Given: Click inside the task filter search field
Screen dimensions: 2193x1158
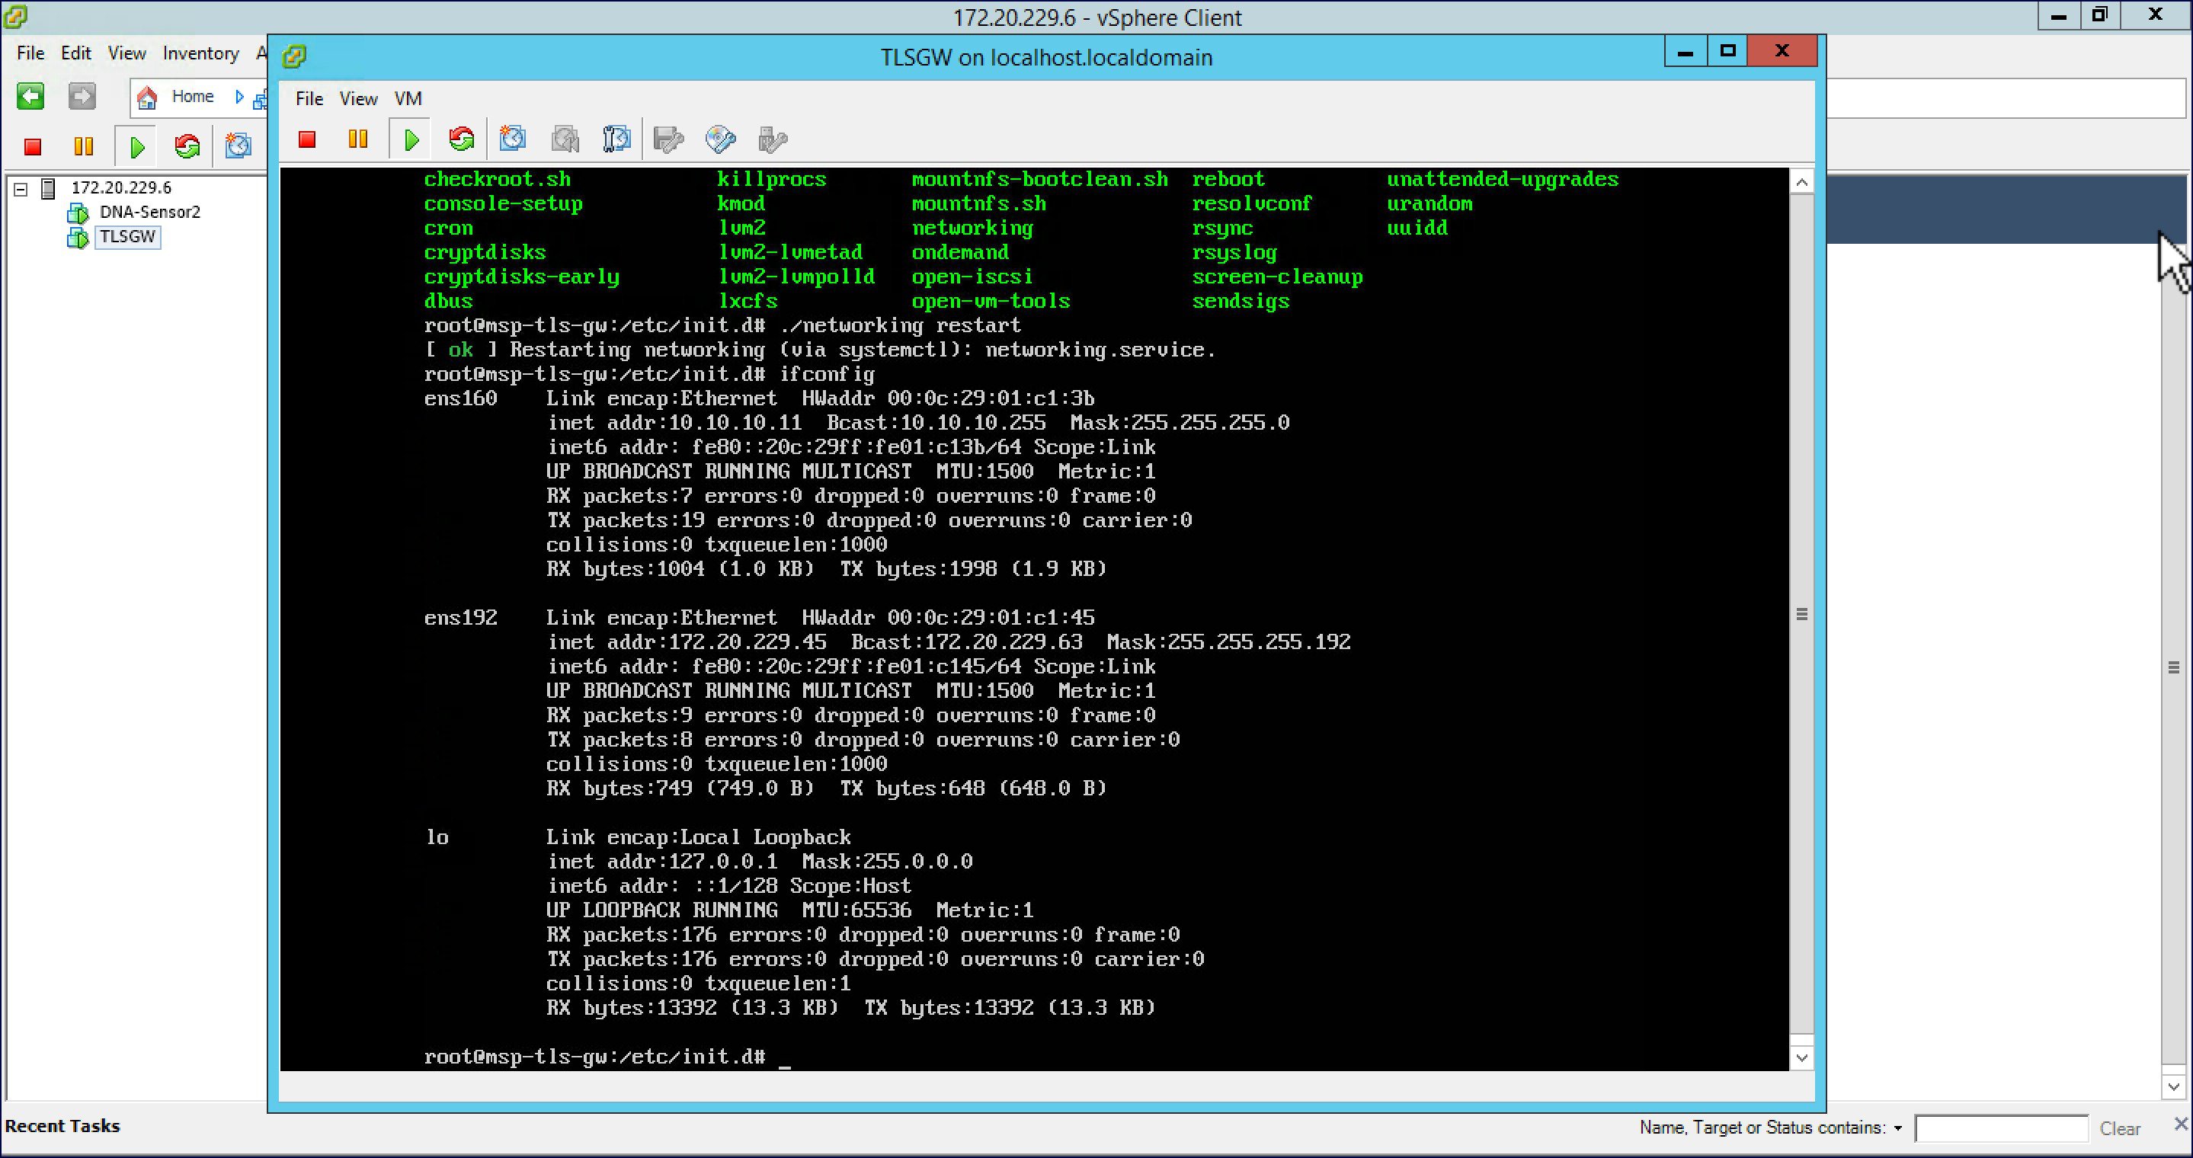Looking at the screenshot, I should [x=2003, y=1128].
